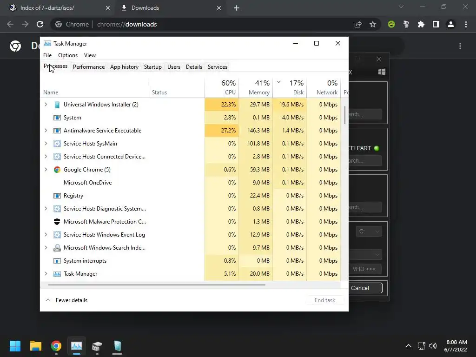
Task: Show hidden icons in system tray
Action: [x=409, y=346]
